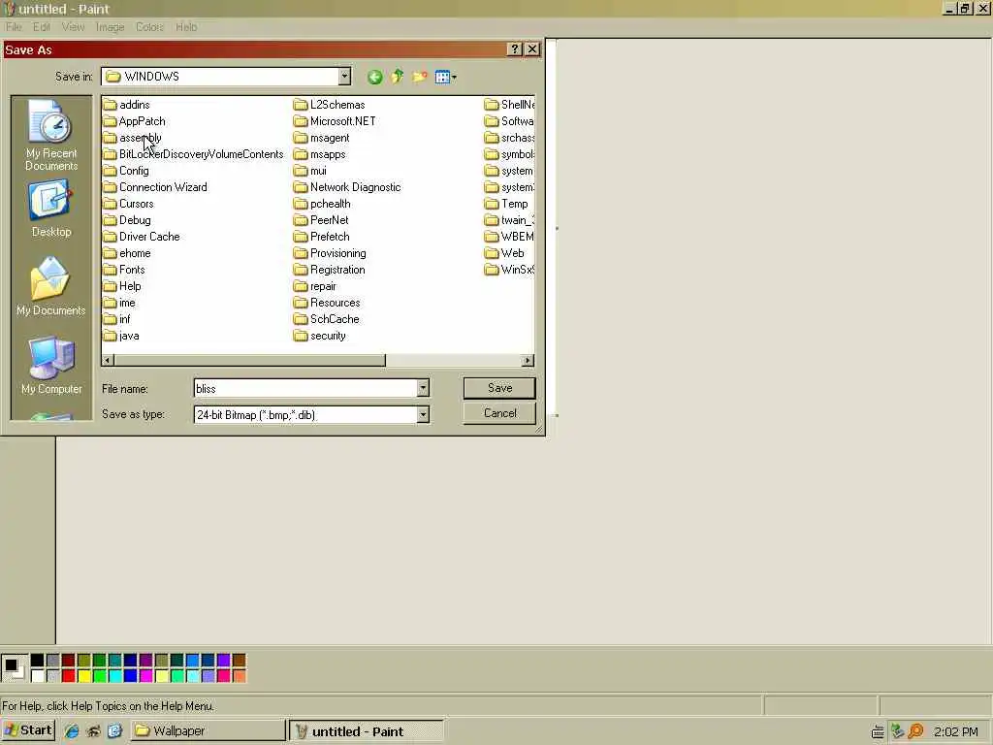
Task: Select the Microsoft.NET folder
Action: [335, 121]
